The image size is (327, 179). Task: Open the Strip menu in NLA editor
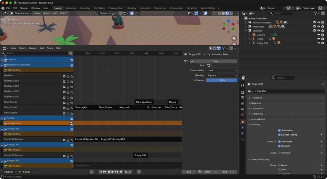(x=58, y=48)
